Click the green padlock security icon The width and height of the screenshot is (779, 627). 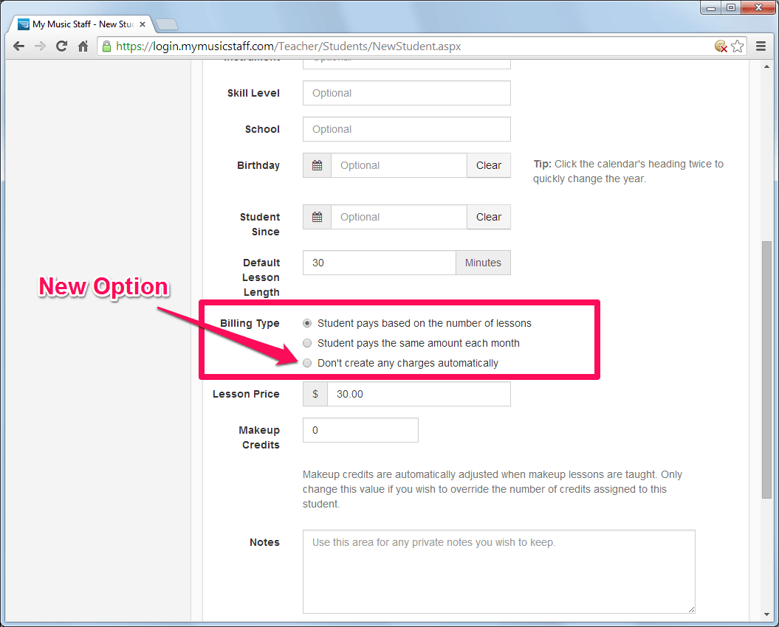coord(106,46)
